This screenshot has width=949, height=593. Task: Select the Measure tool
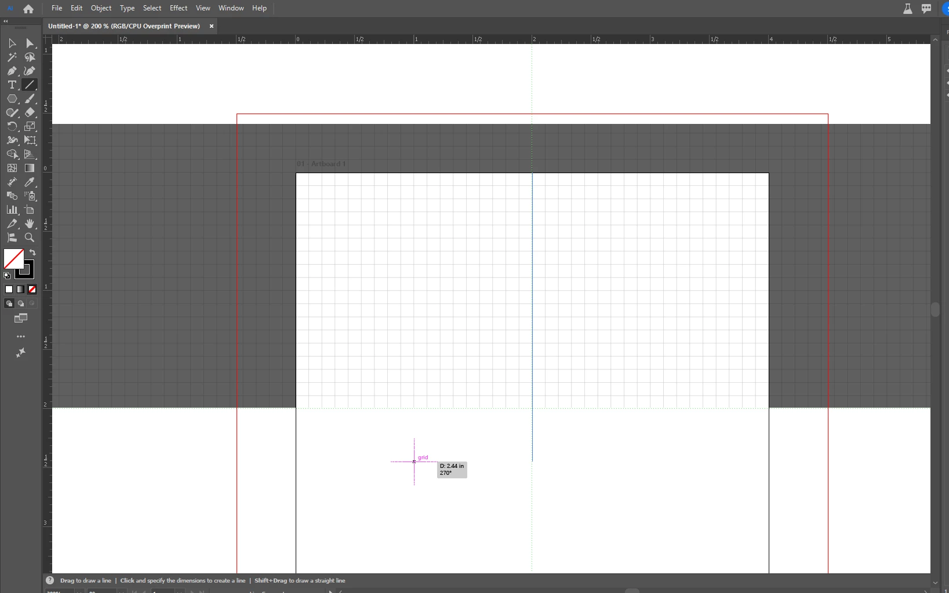[x=12, y=182]
